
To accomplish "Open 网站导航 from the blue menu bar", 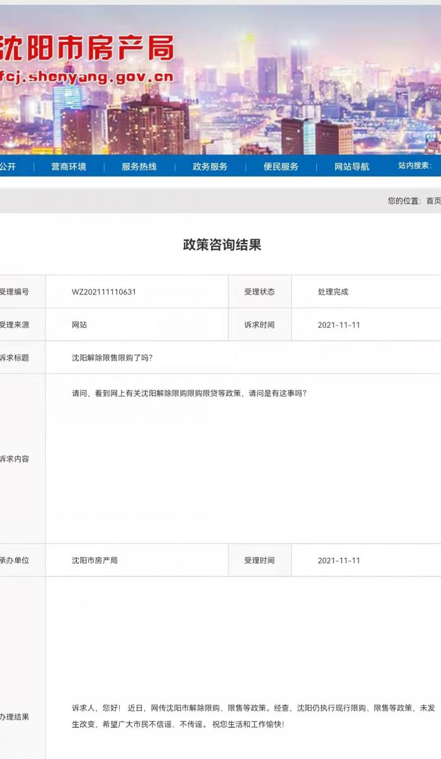I will [x=352, y=167].
